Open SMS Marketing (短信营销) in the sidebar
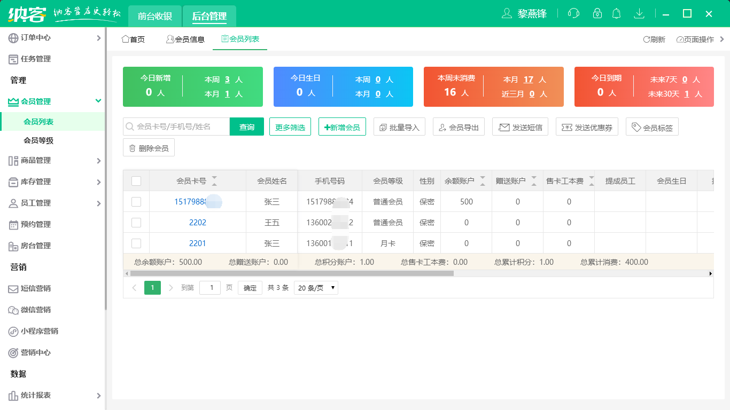 36,289
